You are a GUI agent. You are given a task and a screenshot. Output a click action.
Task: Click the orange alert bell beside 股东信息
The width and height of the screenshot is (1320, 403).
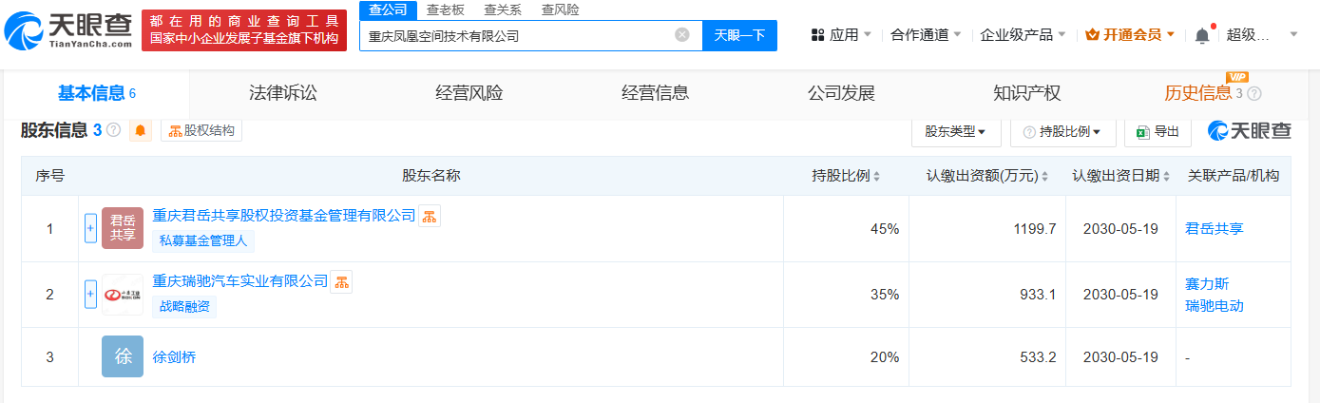tap(141, 131)
